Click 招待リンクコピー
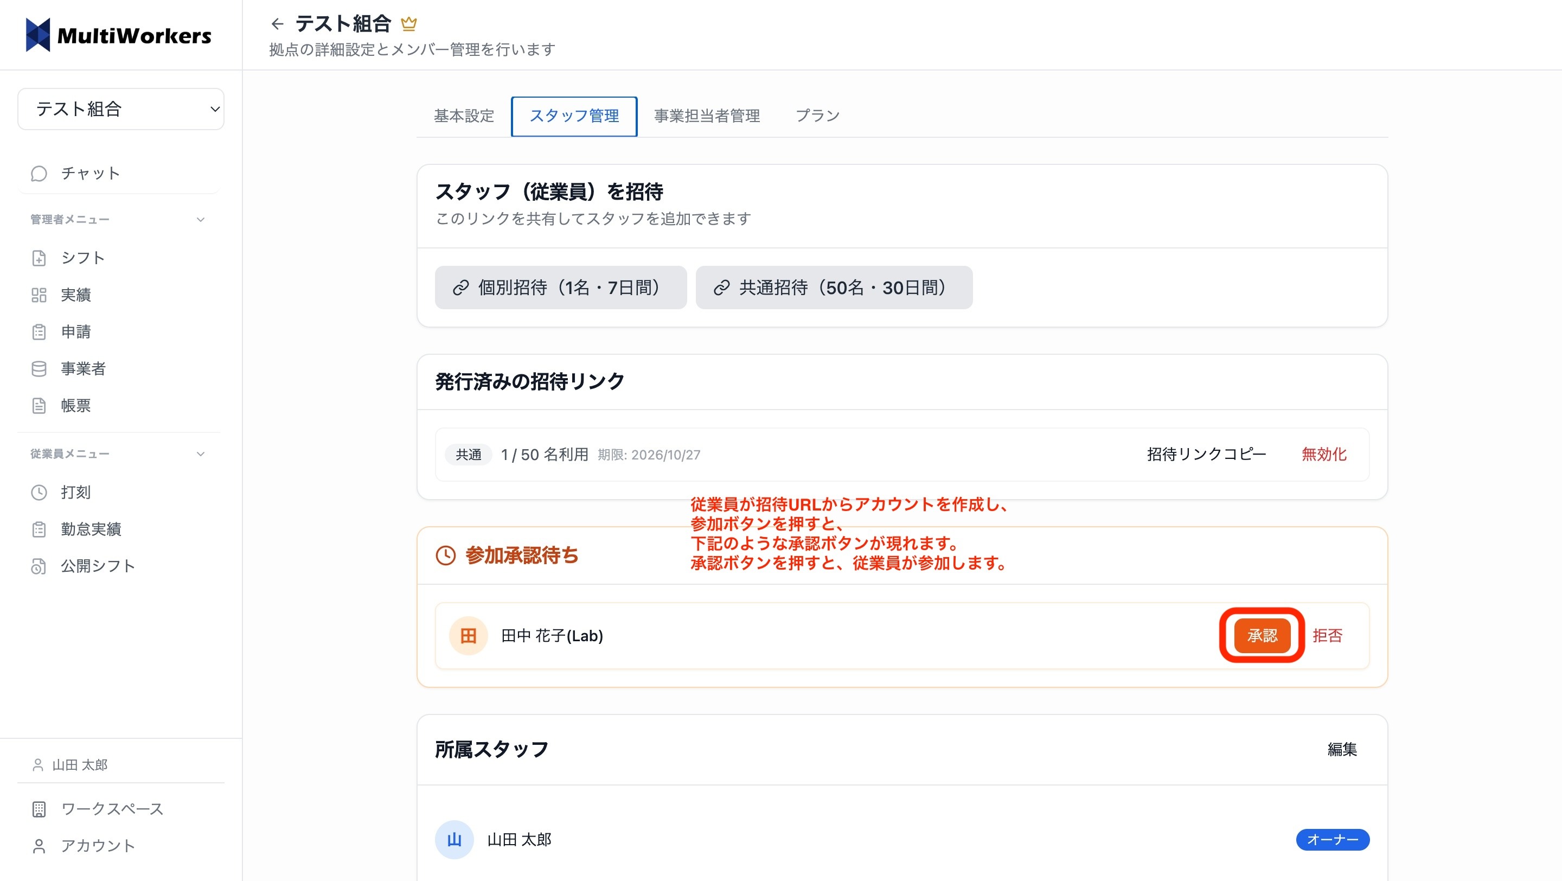Screen dimensions: 1562x881 click(x=1206, y=454)
